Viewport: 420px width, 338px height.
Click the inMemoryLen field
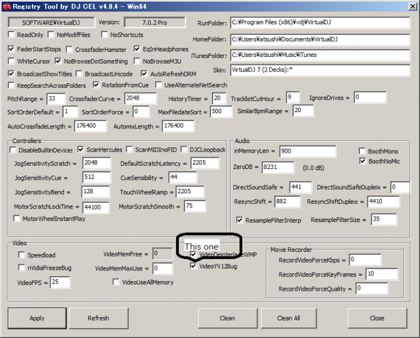pyautogui.click(x=308, y=152)
